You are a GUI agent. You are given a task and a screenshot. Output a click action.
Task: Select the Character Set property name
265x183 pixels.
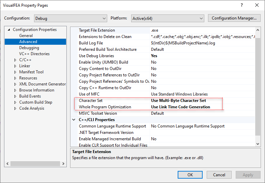[x=91, y=101]
